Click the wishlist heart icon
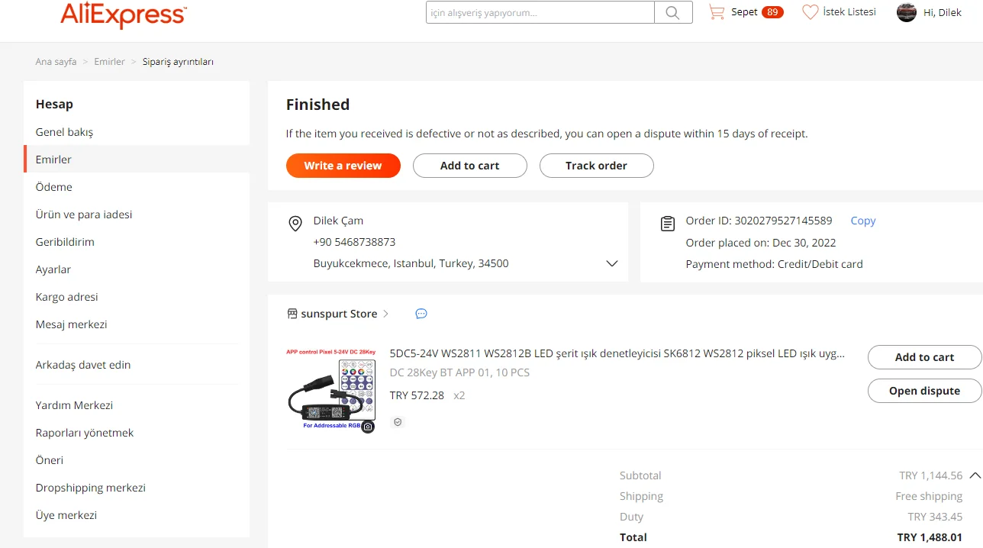Screen dimensions: 983x548 tap(810, 12)
